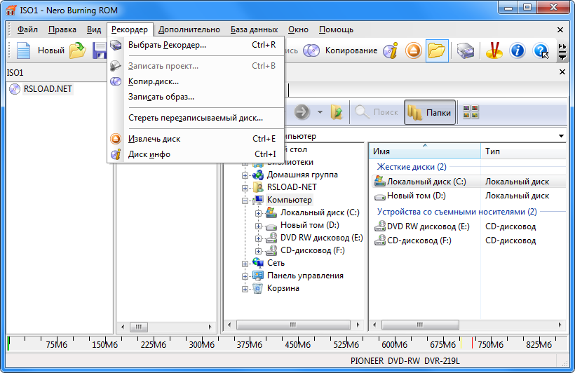Click the Open file folder icon in toolbar
This screenshot has height=373, width=575.
(x=78, y=50)
